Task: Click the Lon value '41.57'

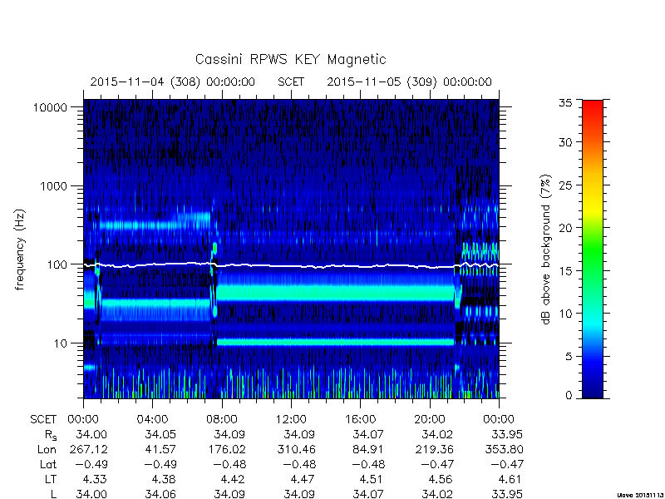Action: pos(161,449)
